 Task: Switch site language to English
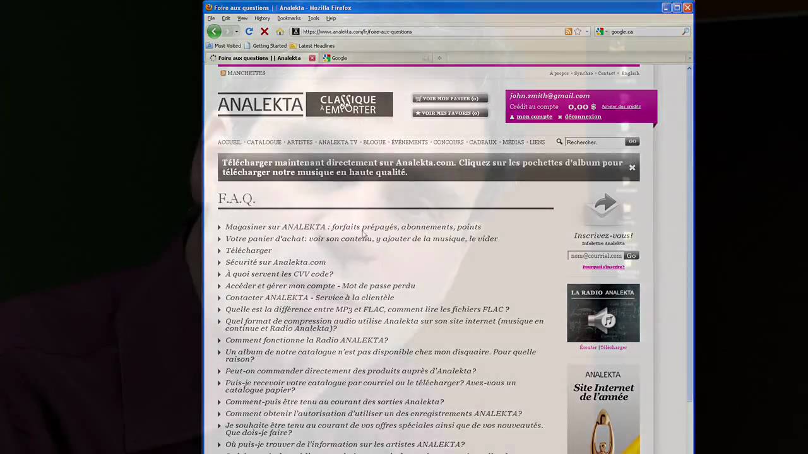tap(630, 73)
